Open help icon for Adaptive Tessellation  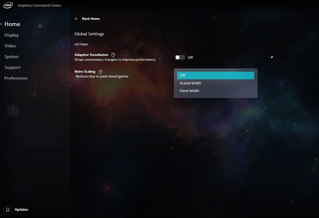point(113,55)
